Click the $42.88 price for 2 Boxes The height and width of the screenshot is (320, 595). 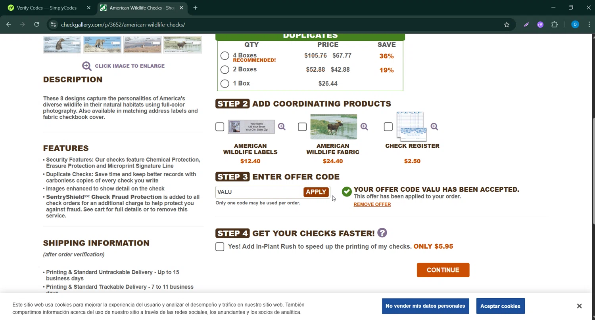(340, 70)
